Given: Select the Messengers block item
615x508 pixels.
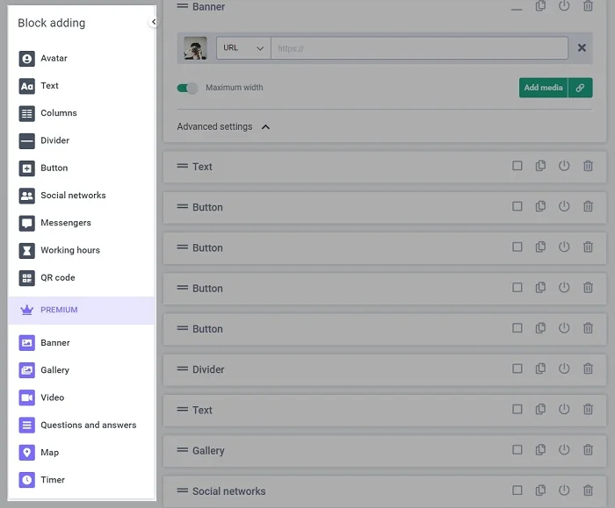Looking at the screenshot, I should (65, 223).
